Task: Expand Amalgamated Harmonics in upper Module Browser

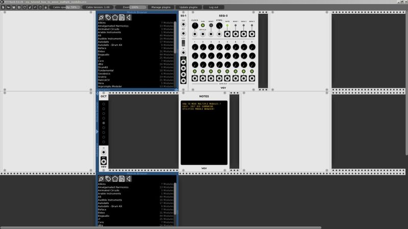Action: coord(136,26)
